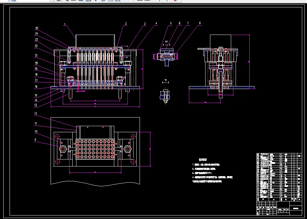Select part callout number 3
The width and height of the screenshot is (307, 219).
pyautogui.click(x=145, y=24)
